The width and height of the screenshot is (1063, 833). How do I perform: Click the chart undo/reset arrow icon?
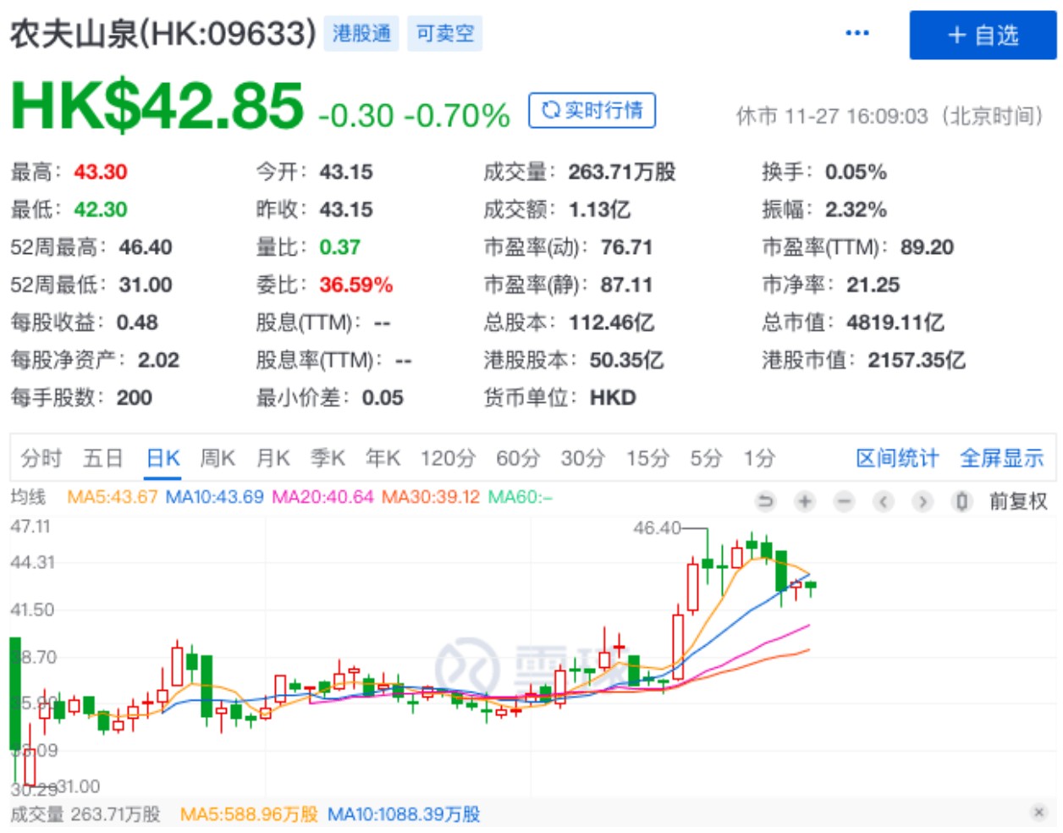(765, 502)
